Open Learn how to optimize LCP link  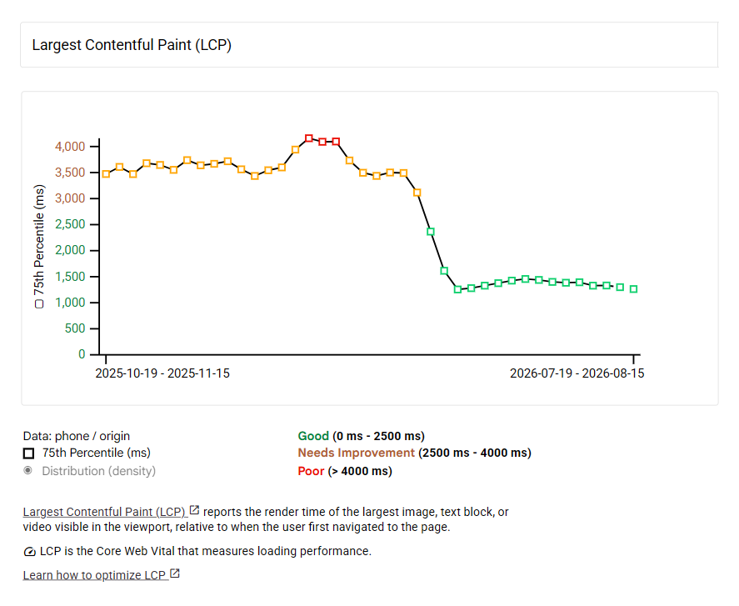[94, 575]
